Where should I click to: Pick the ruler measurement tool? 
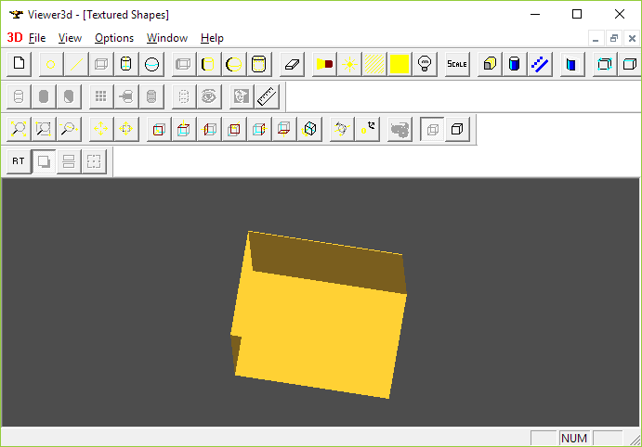tap(267, 96)
